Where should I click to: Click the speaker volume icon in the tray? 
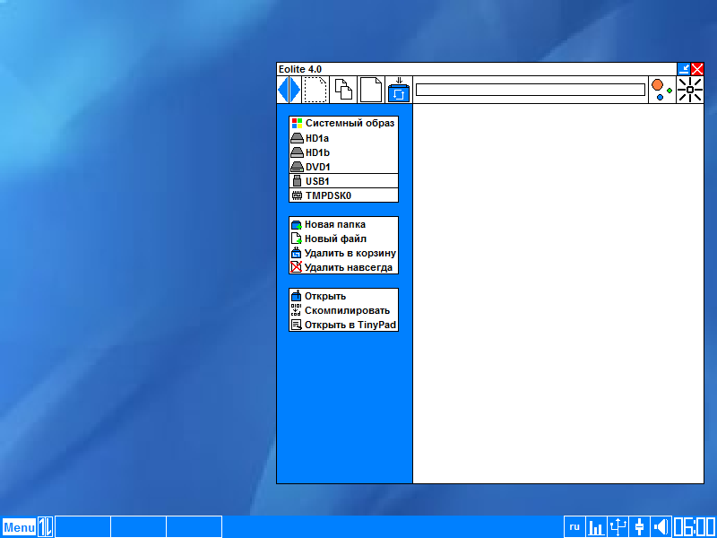tap(661, 527)
